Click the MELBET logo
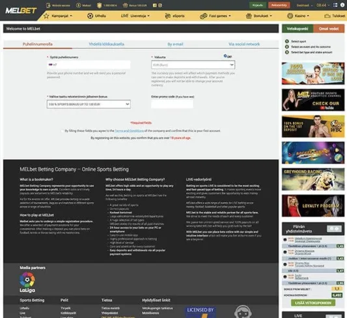The width and height of the screenshot is (347, 318). (x=21, y=10)
